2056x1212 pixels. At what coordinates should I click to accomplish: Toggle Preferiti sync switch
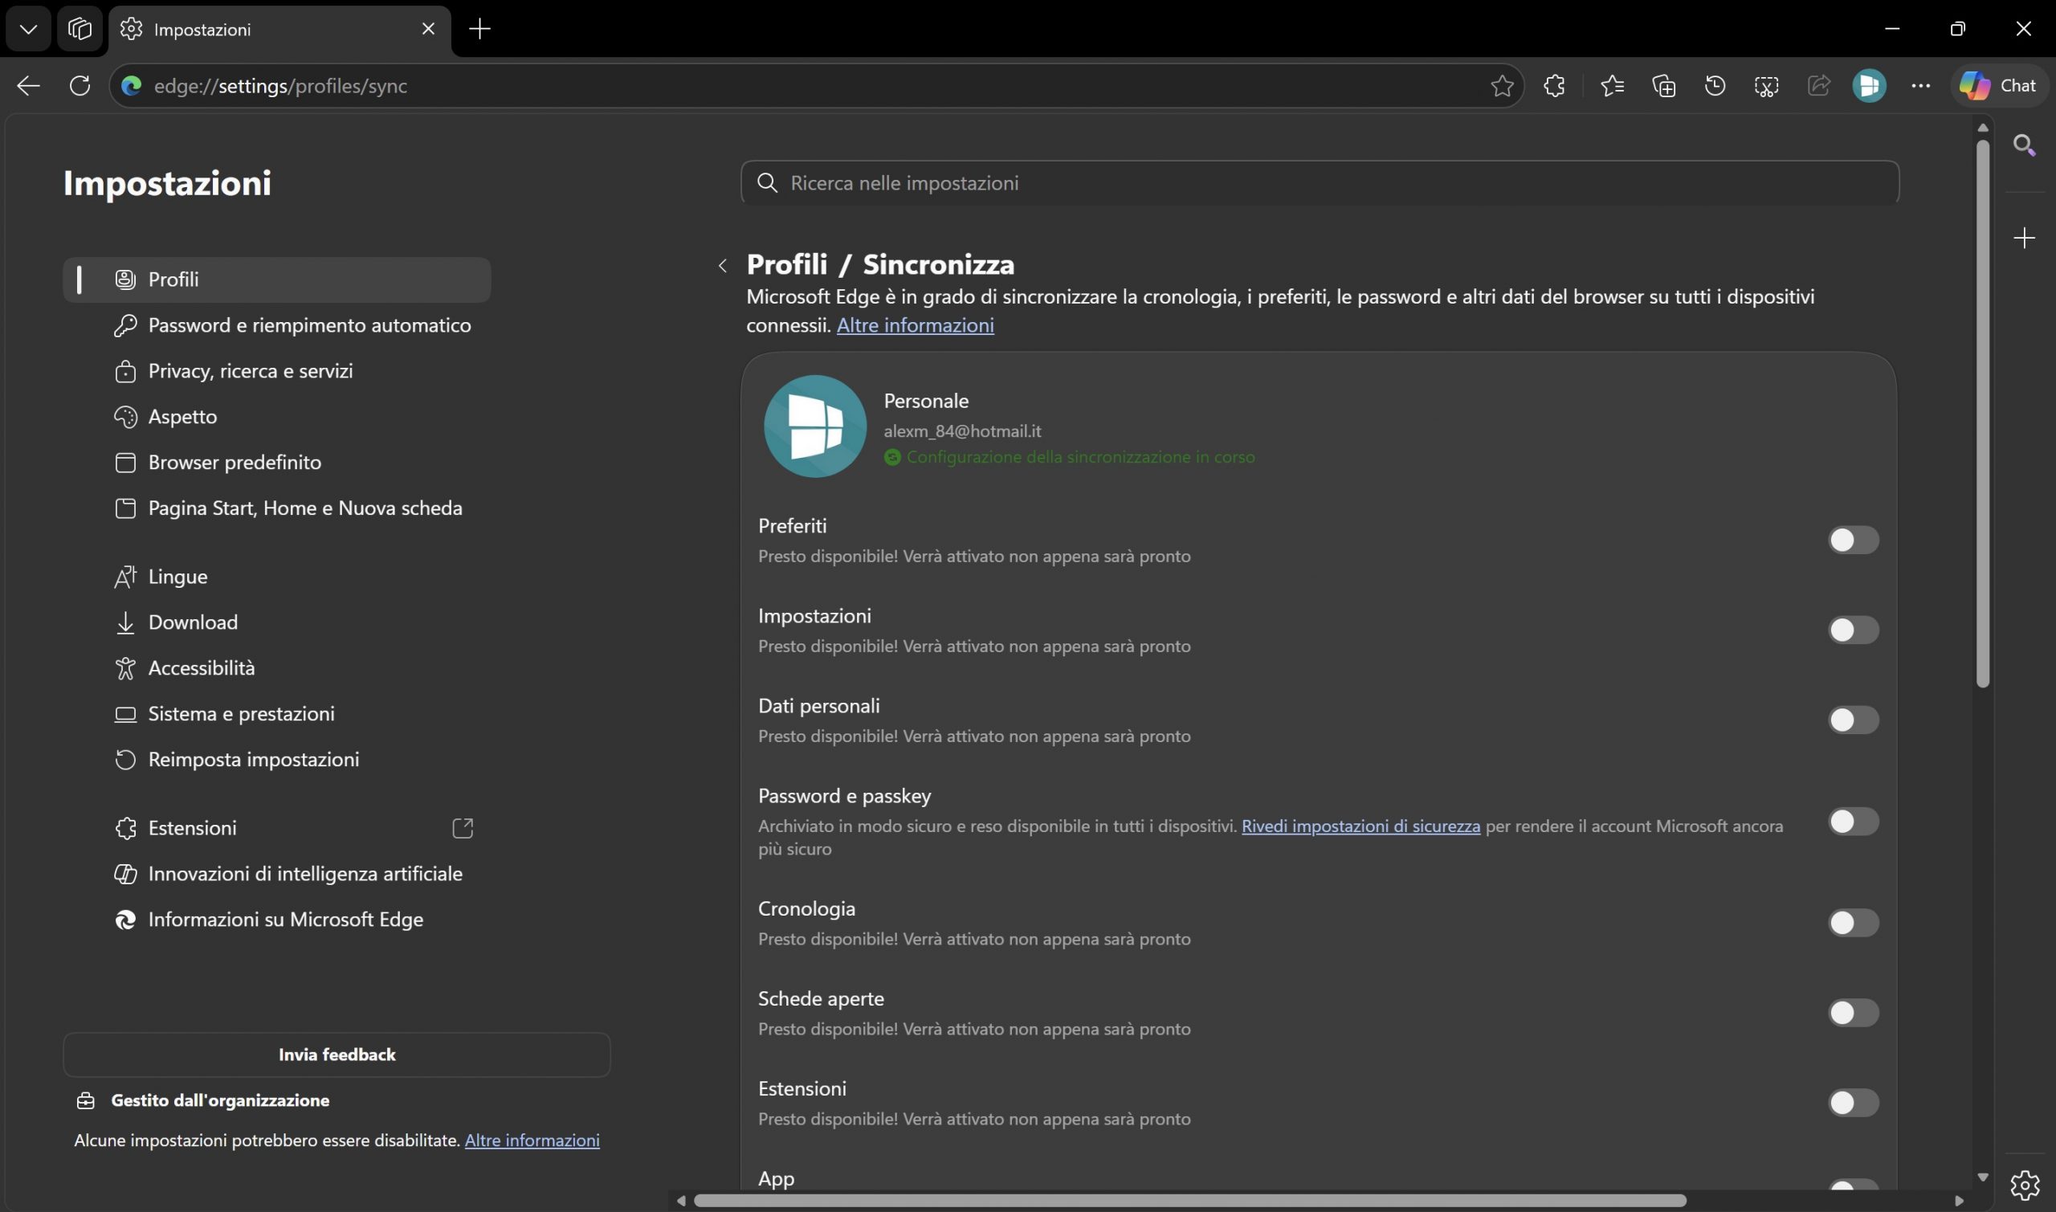[x=1852, y=540]
